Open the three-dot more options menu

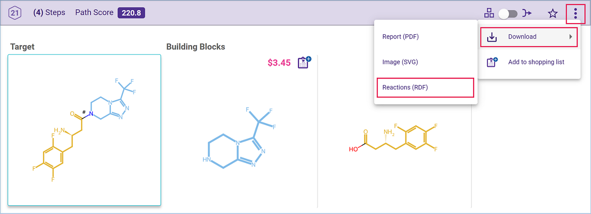(x=575, y=13)
